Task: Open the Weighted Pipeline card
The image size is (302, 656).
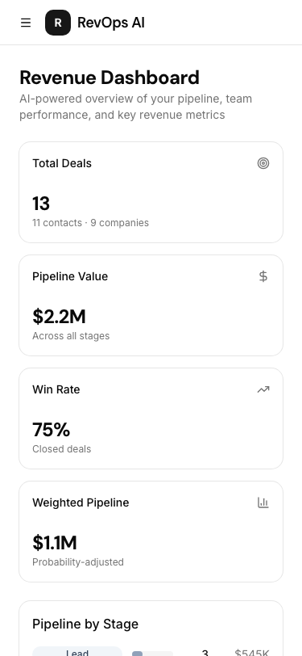Action: 151,532
